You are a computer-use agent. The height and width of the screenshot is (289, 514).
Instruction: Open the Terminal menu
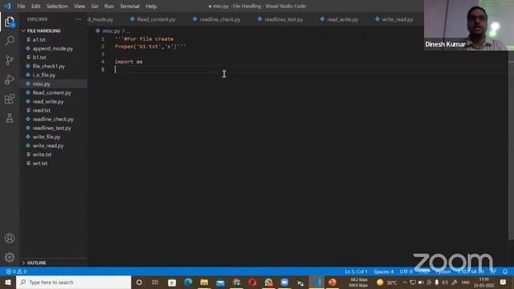coord(129,6)
